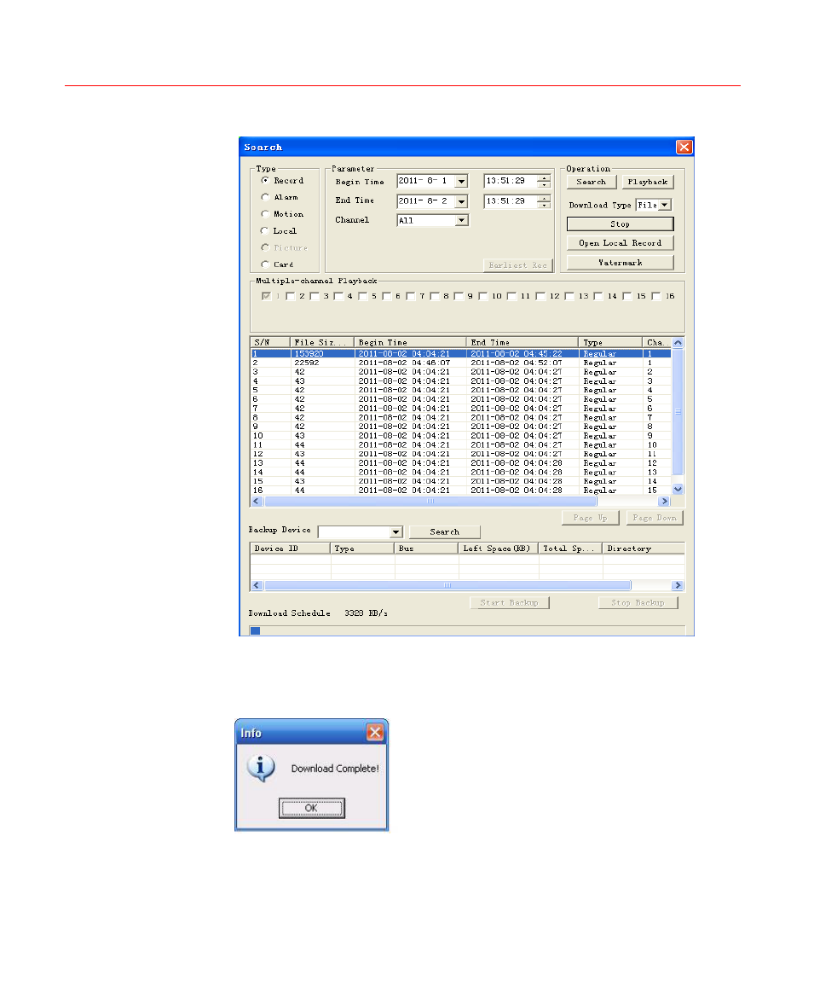Click the End Time column header
The image size is (814, 987).
[x=522, y=342]
